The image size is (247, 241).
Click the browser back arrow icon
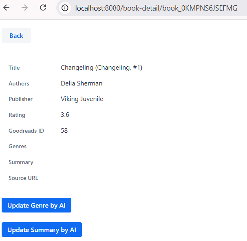point(7,8)
